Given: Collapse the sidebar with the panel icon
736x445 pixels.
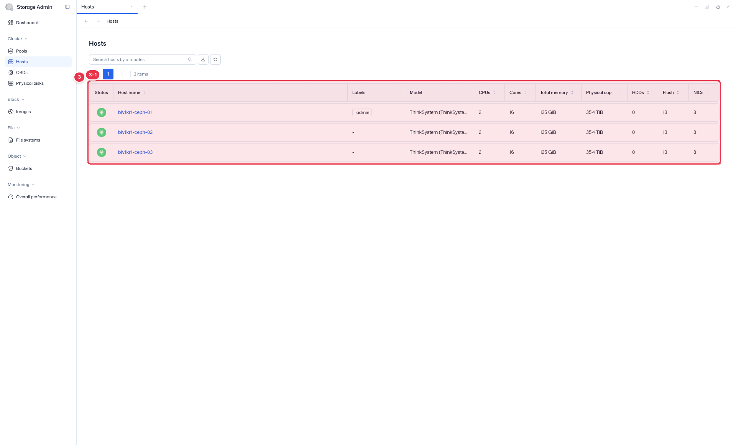Looking at the screenshot, I should pyautogui.click(x=67, y=7).
